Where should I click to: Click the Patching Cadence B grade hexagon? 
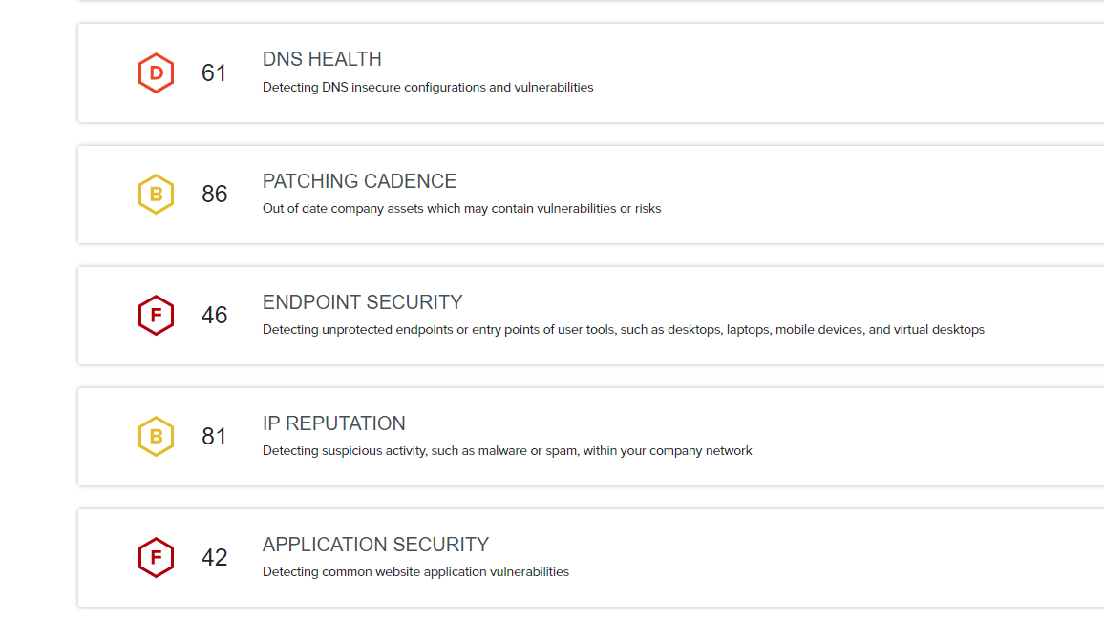(156, 195)
